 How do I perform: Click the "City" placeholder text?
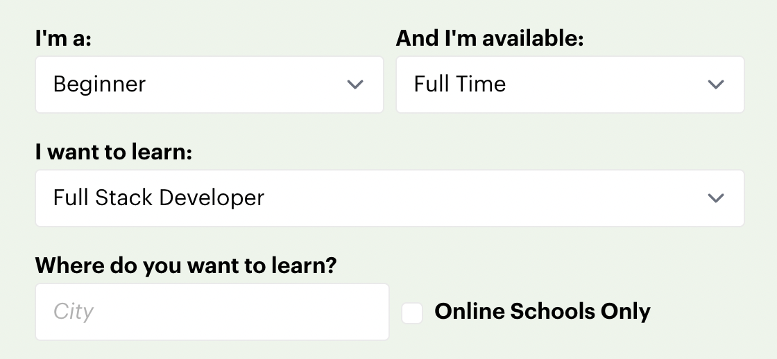click(x=74, y=312)
